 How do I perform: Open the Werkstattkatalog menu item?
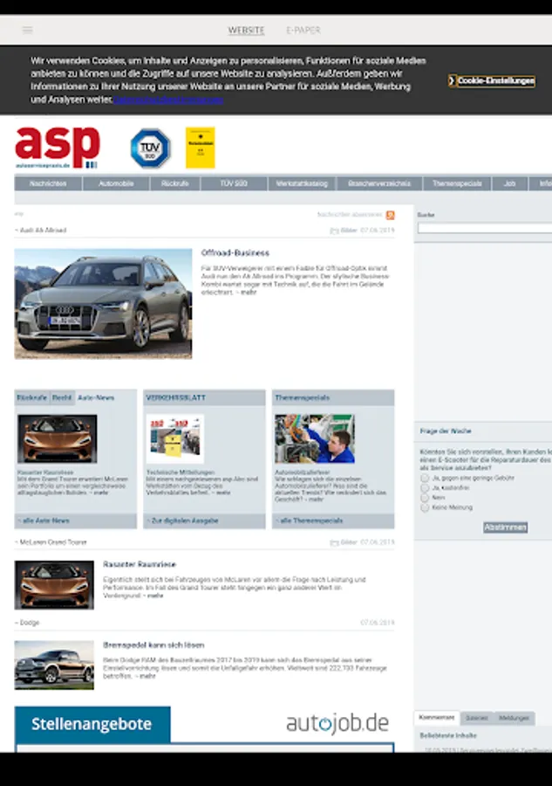(302, 183)
